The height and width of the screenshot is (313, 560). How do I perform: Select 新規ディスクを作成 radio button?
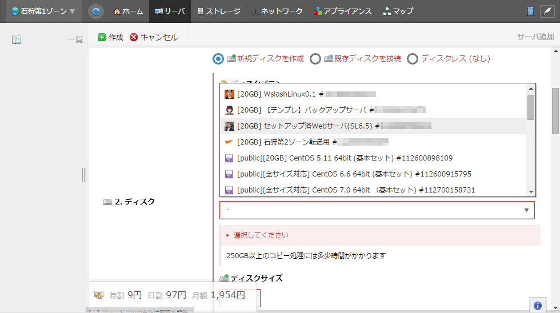tap(218, 58)
